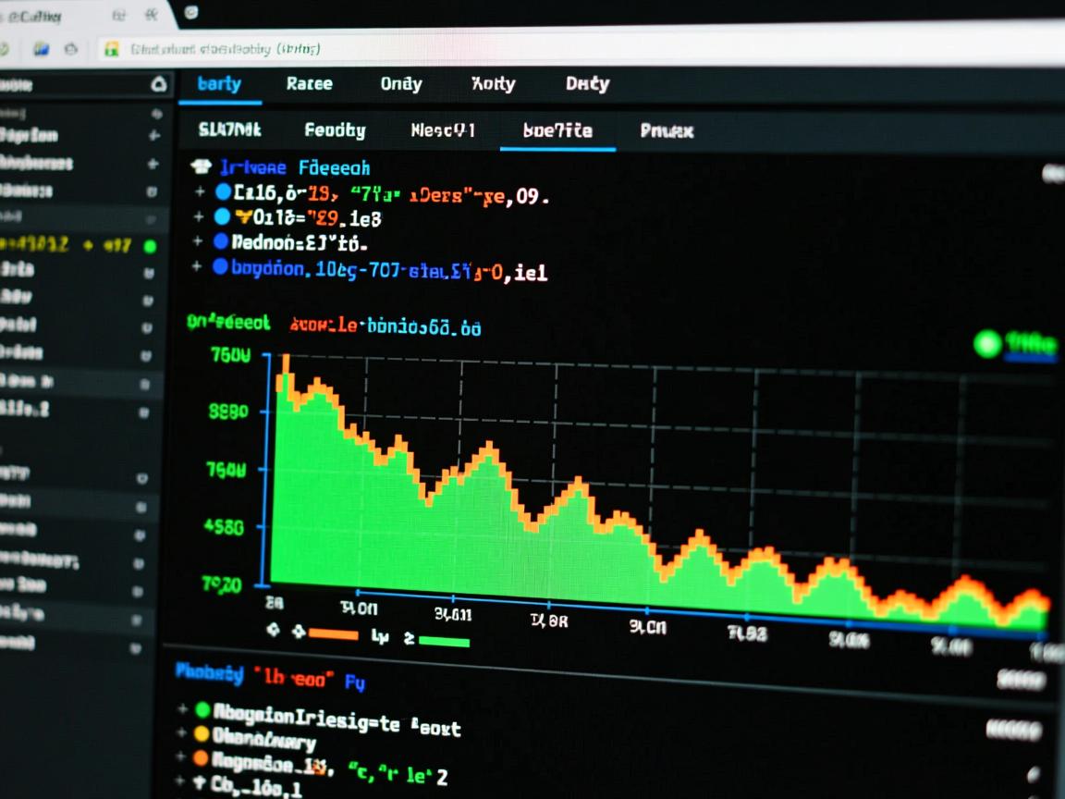Click the orange bullet icon in the bottom list

coord(201,758)
